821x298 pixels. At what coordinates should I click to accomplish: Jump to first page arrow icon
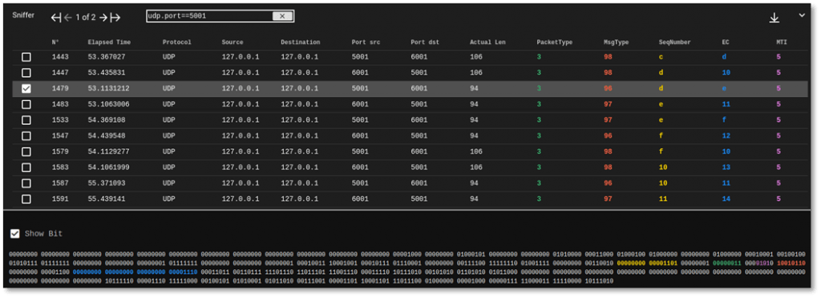(56, 18)
